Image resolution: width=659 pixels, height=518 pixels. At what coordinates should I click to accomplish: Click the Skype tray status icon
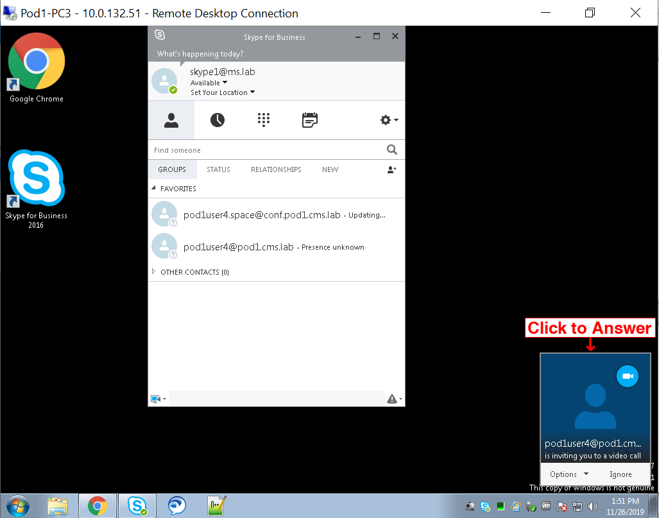coord(485,506)
